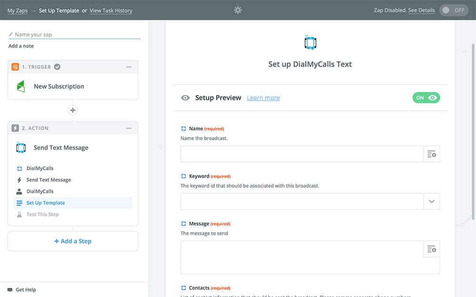Click the Add a Step button
Image resolution: width=476 pixels, height=297 pixels.
click(73, 241)
